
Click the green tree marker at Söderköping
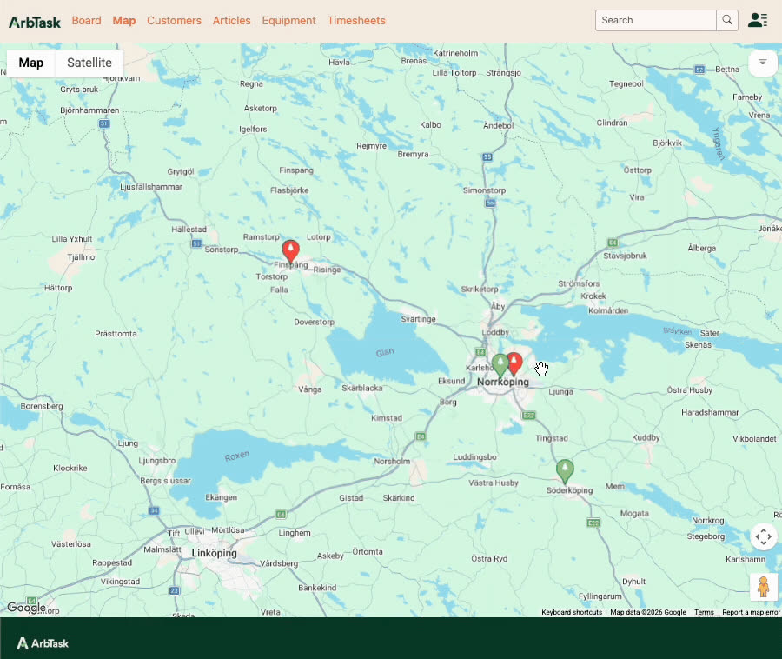point(565,471)
